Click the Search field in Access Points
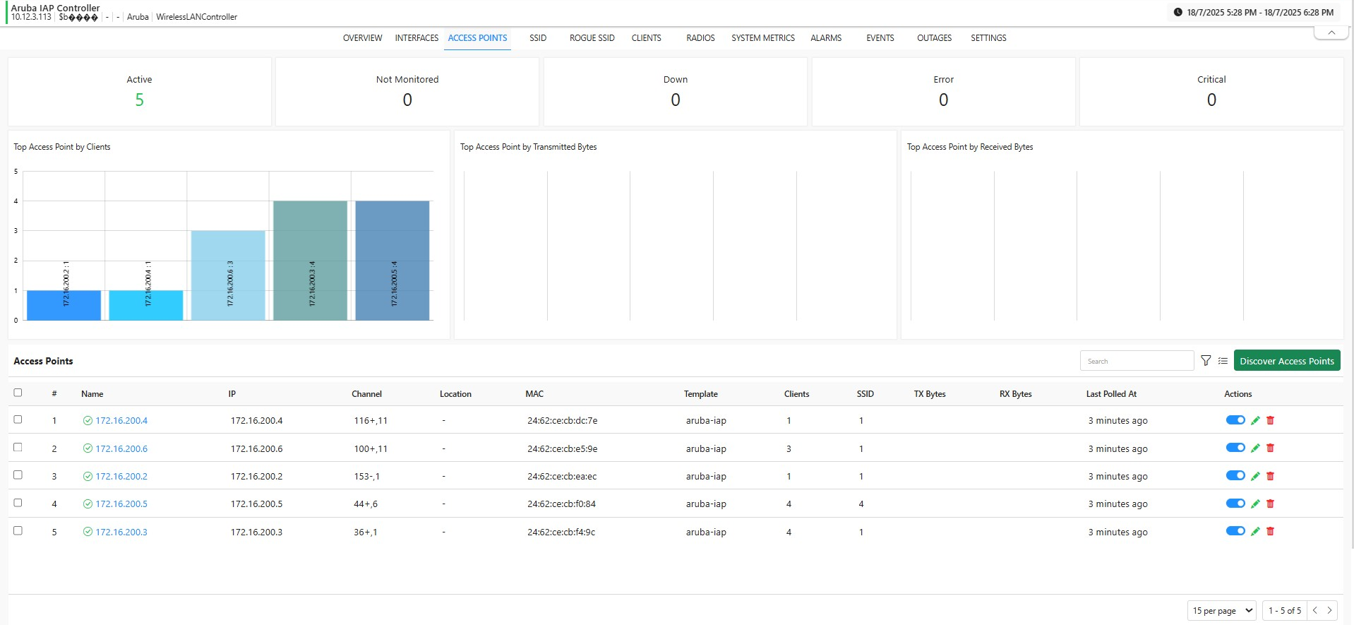The height and width of the screenshot is (625, 1354). pyautogui.click(x=1137, y=361)
